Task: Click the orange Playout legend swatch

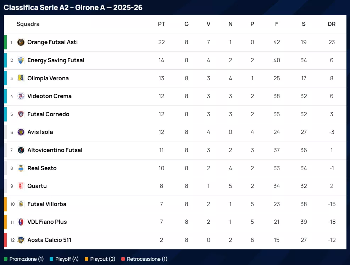Action: [87, 259]
